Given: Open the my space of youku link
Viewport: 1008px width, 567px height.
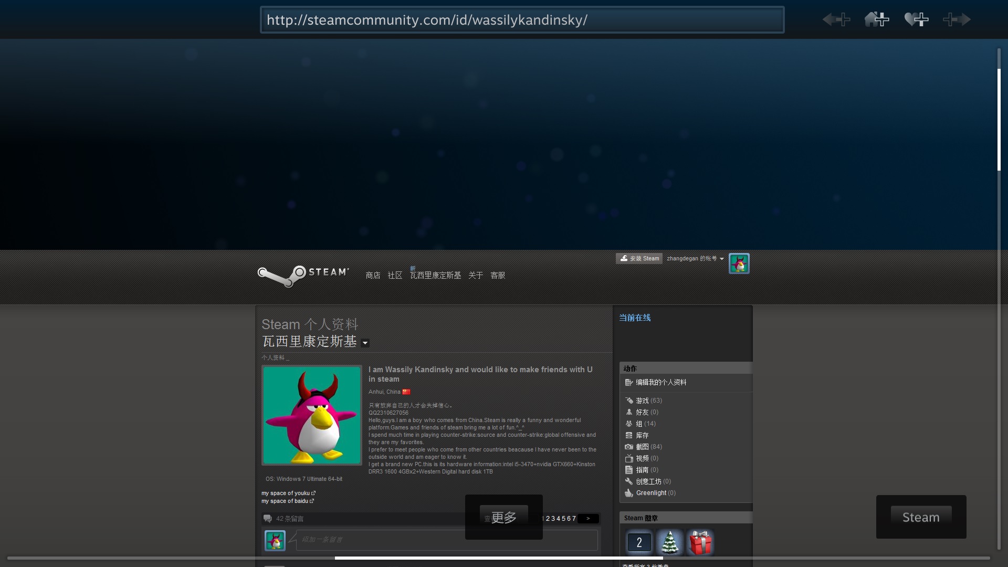Looking at the screenshot, I should pyautogui.click(x=288, y=493).
